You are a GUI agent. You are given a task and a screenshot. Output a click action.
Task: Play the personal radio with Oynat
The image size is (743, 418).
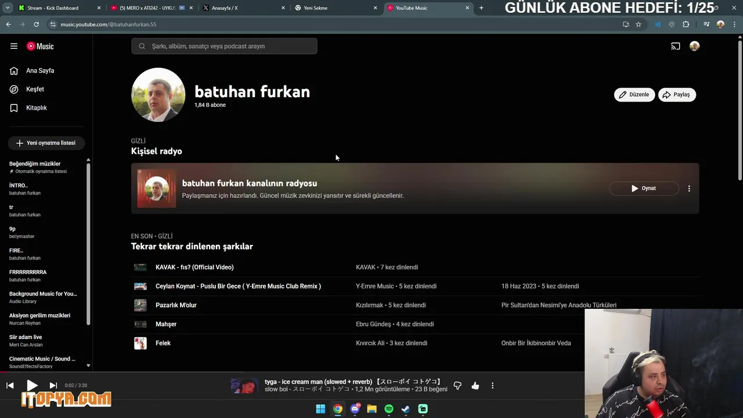point(644,189)
